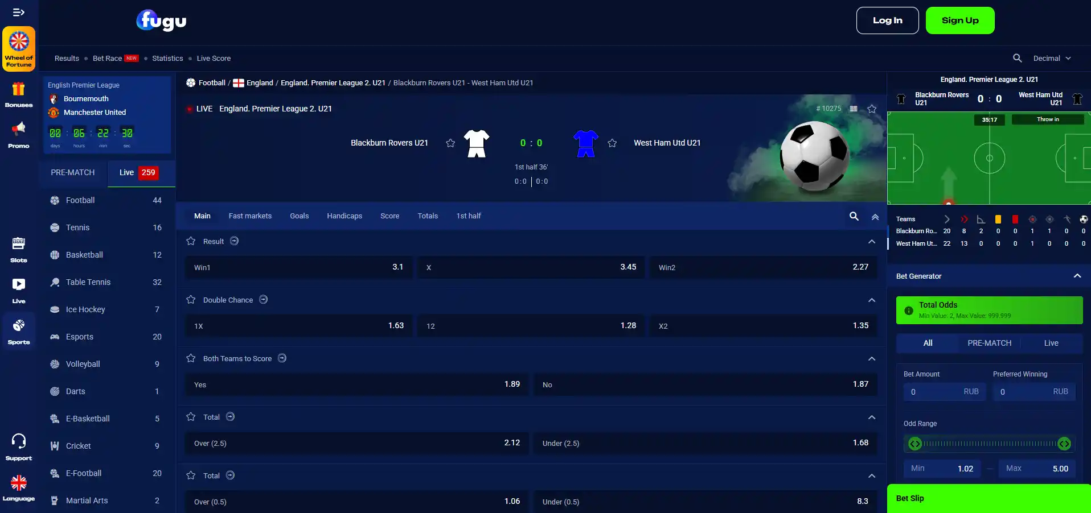Open the Bonuses gift icon
This screenshot has width=1091, height=513.
(19, 94)
